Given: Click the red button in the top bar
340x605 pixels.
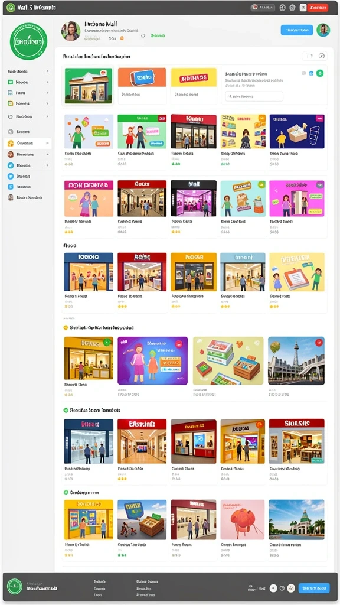Looking at the screenshot, I should 318,7.
